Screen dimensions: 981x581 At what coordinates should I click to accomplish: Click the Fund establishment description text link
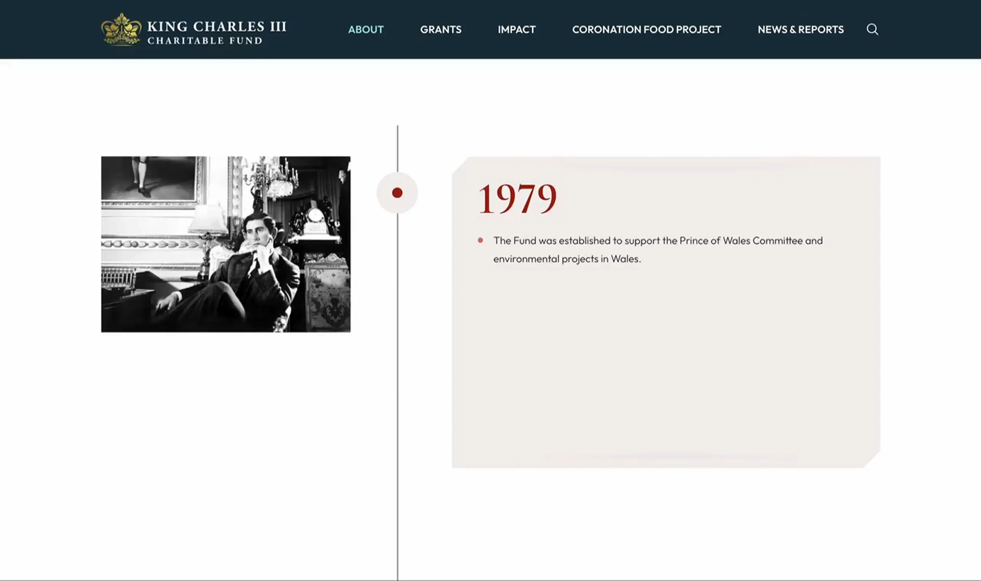point(658,249)
